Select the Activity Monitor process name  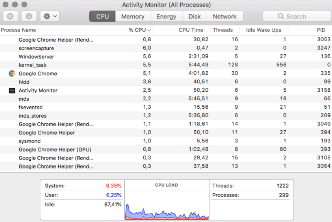pos(38,91)
